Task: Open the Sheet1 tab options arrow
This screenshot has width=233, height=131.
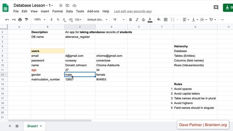Action: [41, 126]
